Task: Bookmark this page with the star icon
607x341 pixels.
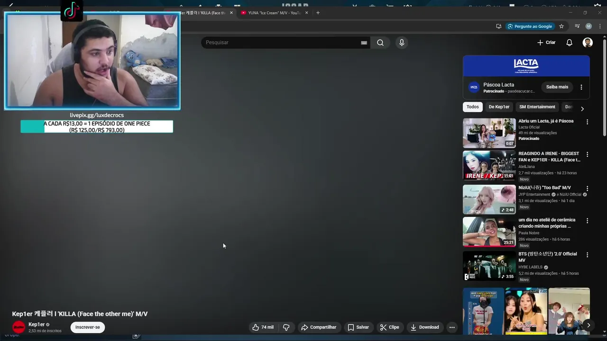Action: pyautogui.click(x=561, y=27)
